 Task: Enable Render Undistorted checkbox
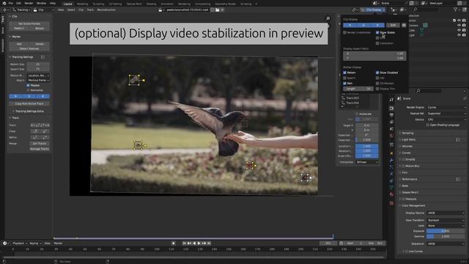click(x=344, y=32)
